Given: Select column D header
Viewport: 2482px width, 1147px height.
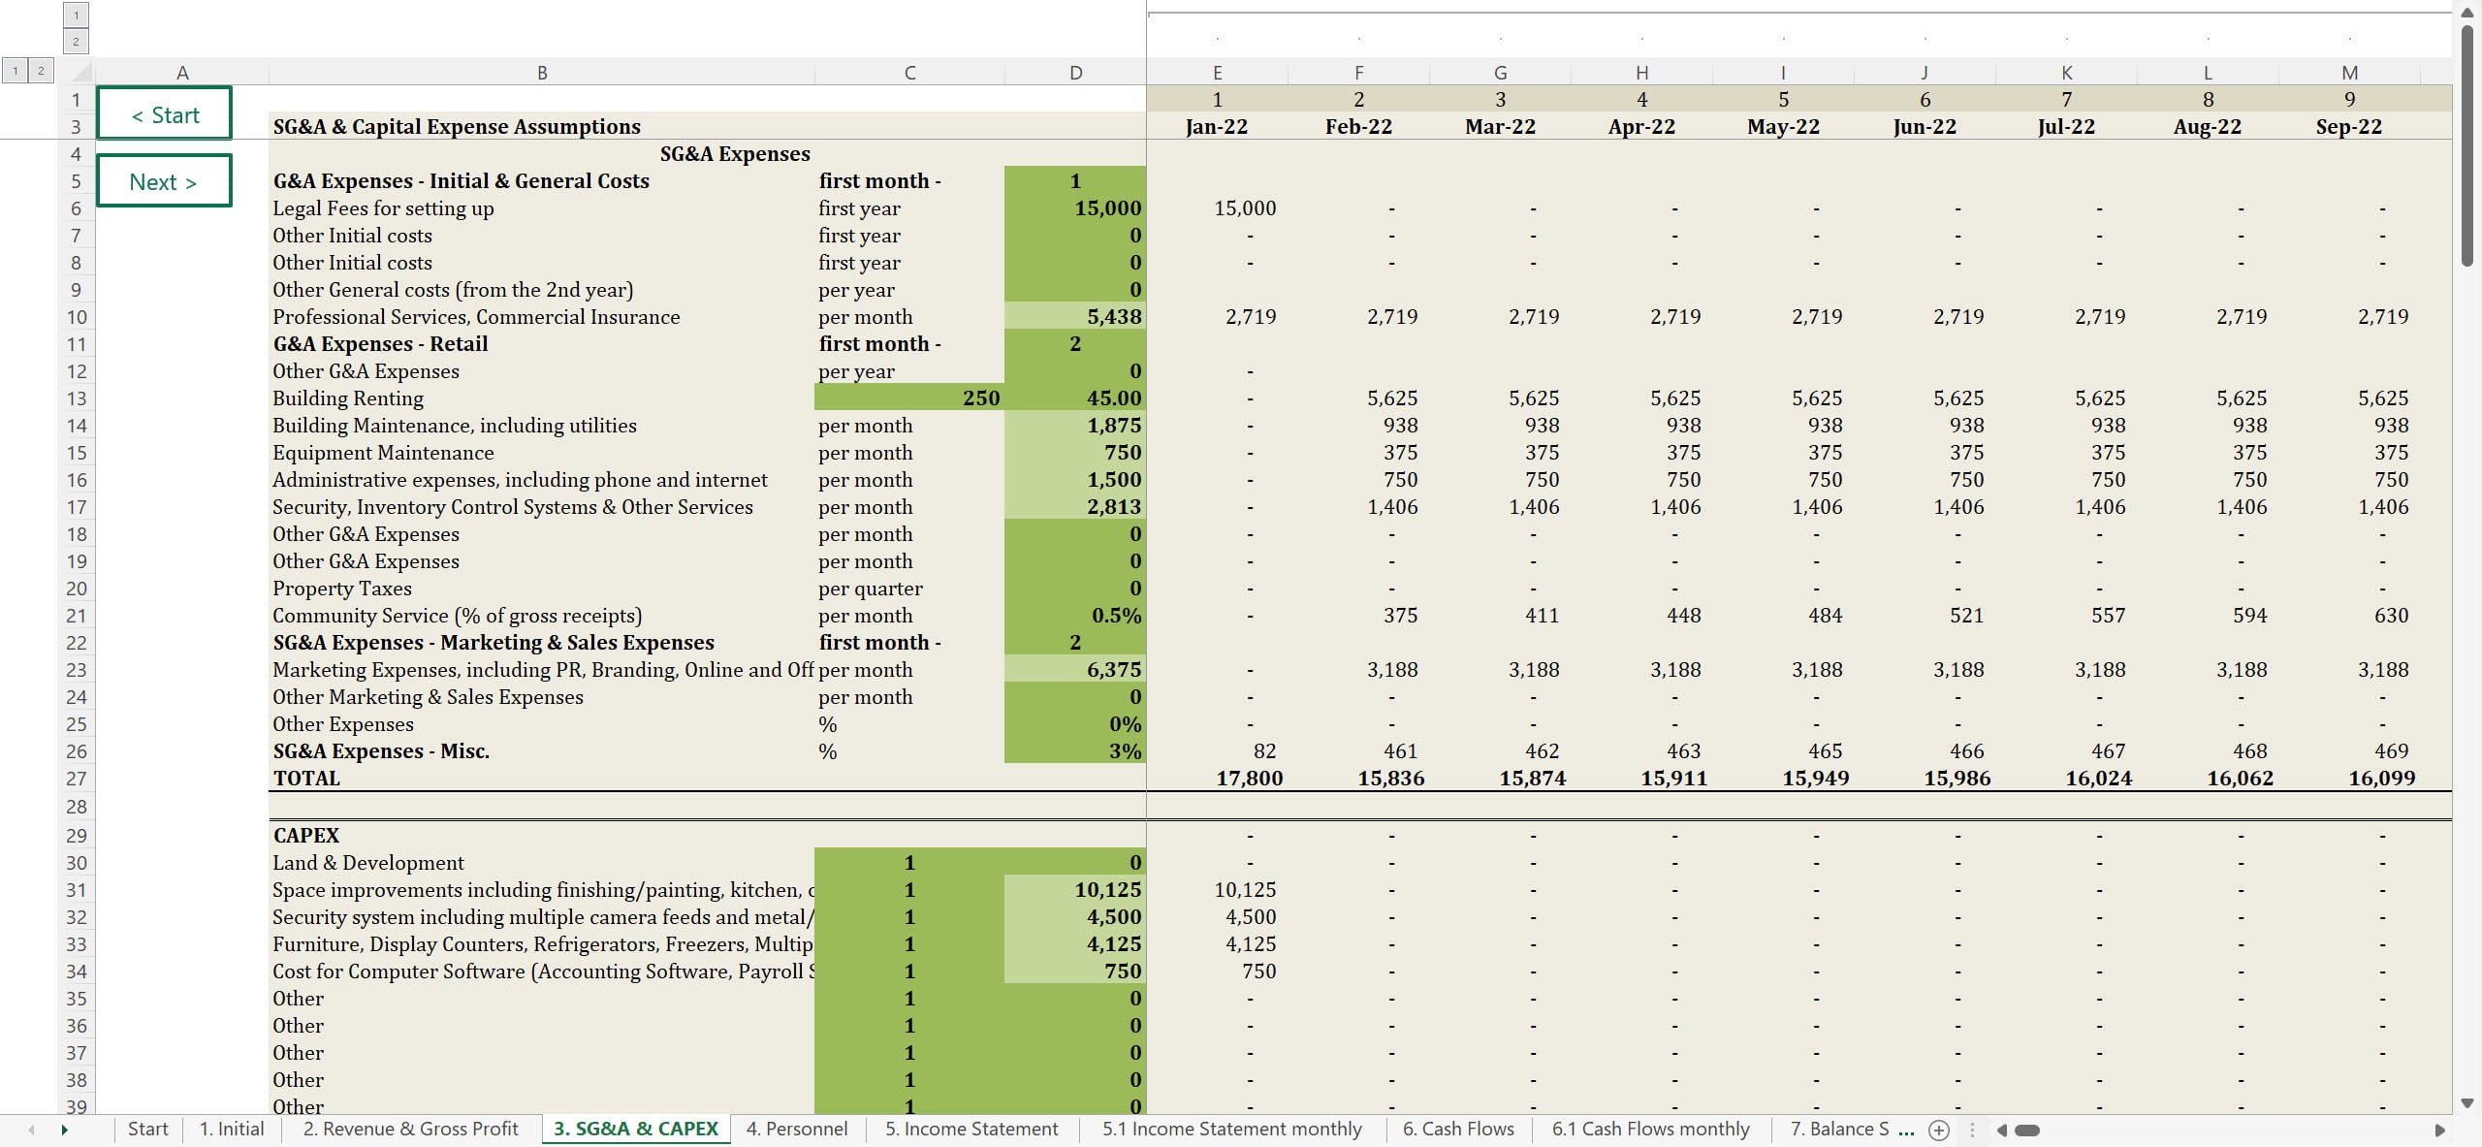Looking at the screenshot, I should 1075,73.
